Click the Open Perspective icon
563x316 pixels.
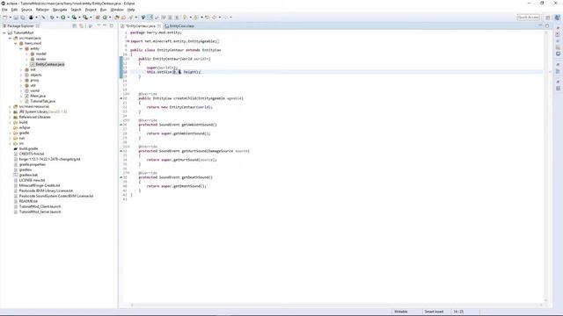click(x=548, y=18)
